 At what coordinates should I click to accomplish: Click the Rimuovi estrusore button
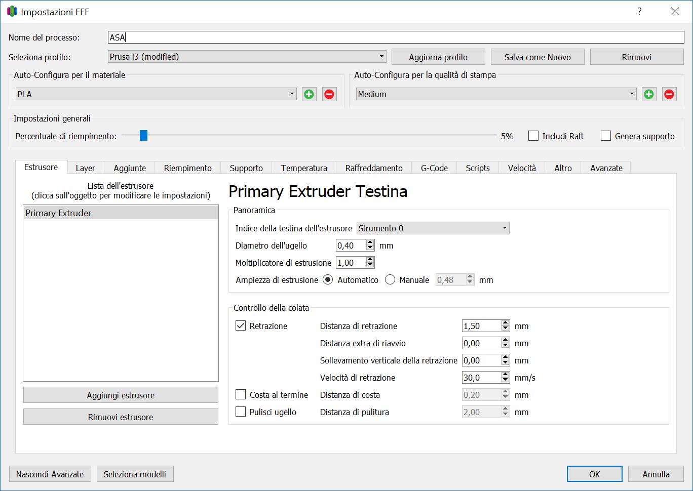pyautogui.click(x=121, y=417)
